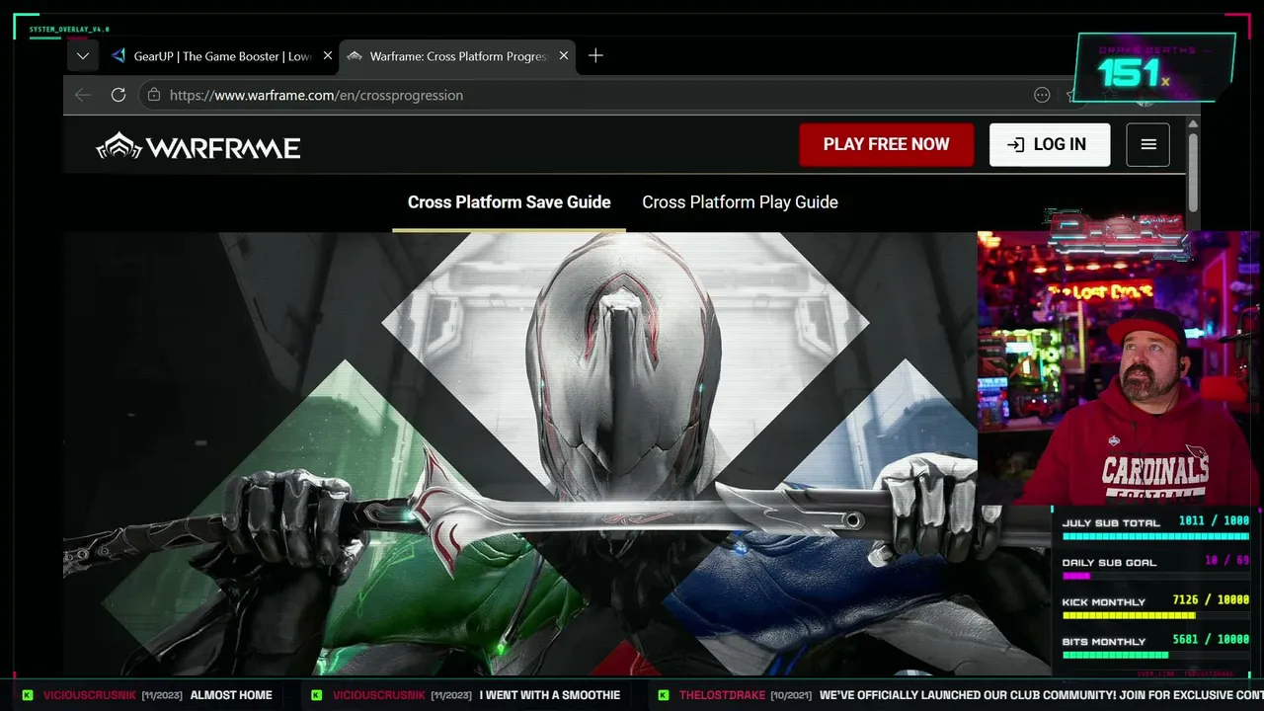Click ticker message I WENT WITH A SMOOTHIE

[550, 695]
